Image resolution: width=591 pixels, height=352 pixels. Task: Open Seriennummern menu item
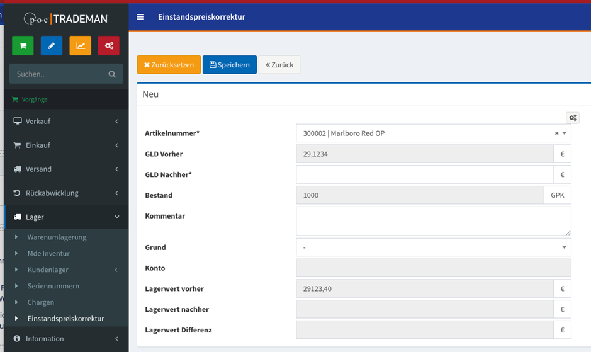[53, 286]
